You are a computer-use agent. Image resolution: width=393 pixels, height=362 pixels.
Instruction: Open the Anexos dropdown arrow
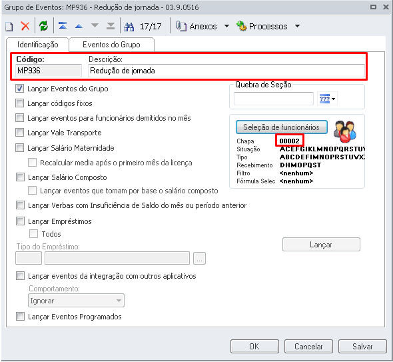coord(226,26)
